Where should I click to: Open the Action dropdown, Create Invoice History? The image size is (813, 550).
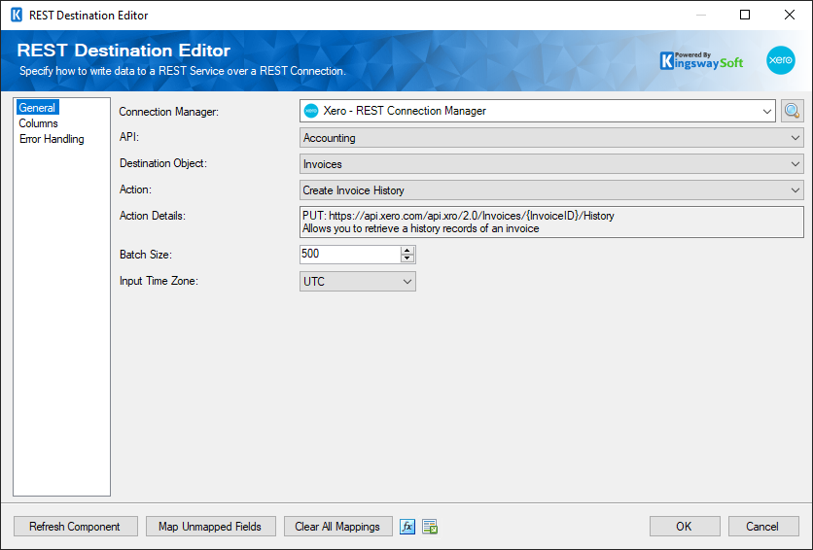click(x=551, y=190)
